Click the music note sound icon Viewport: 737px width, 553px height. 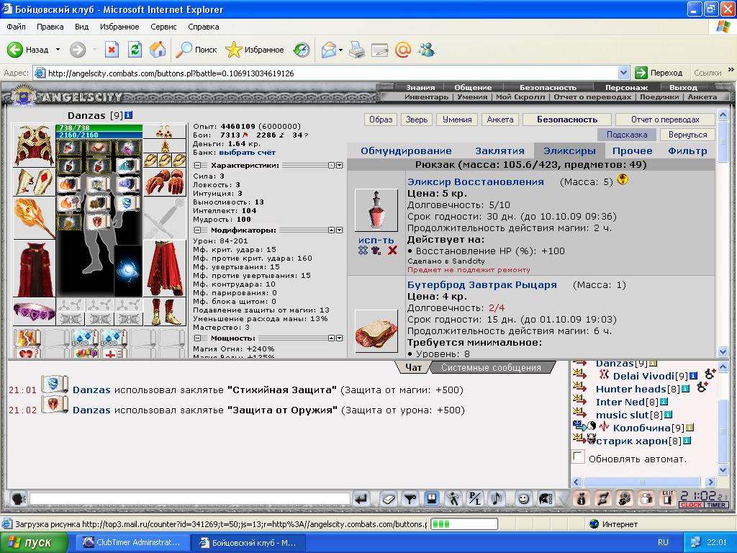[x=497, y=498]
